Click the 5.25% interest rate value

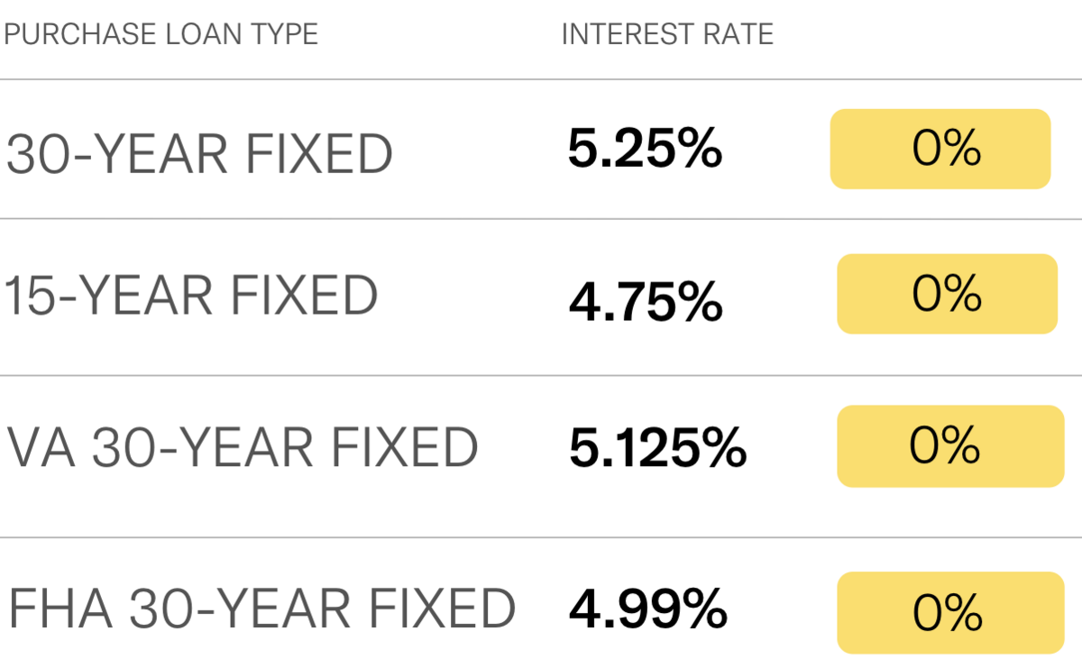645,150
